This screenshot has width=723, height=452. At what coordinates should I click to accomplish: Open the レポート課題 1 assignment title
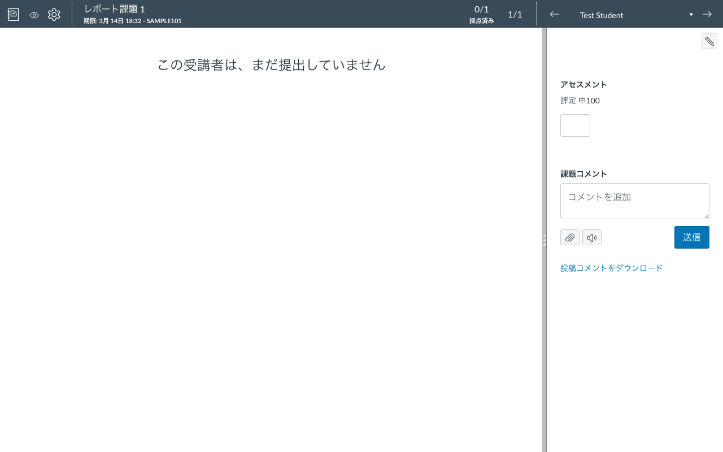[114, 9]
